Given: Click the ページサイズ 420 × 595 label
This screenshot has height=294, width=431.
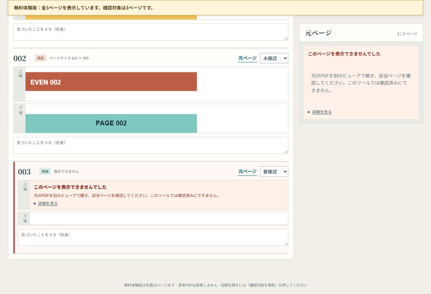Looking at the screenshot, I should click(69, 58).
